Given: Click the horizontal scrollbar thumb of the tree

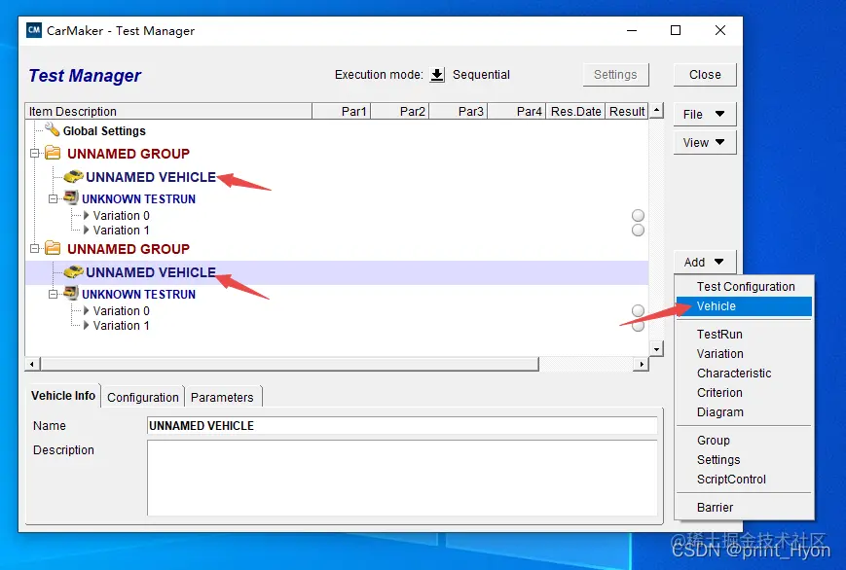Looking at the screenshot, I should [x=290, y=364].
